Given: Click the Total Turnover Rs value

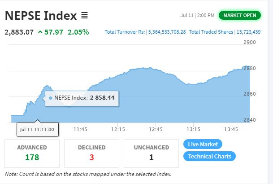Looking at the screenshot, I should pyautogui.click(x=167, y=32).
